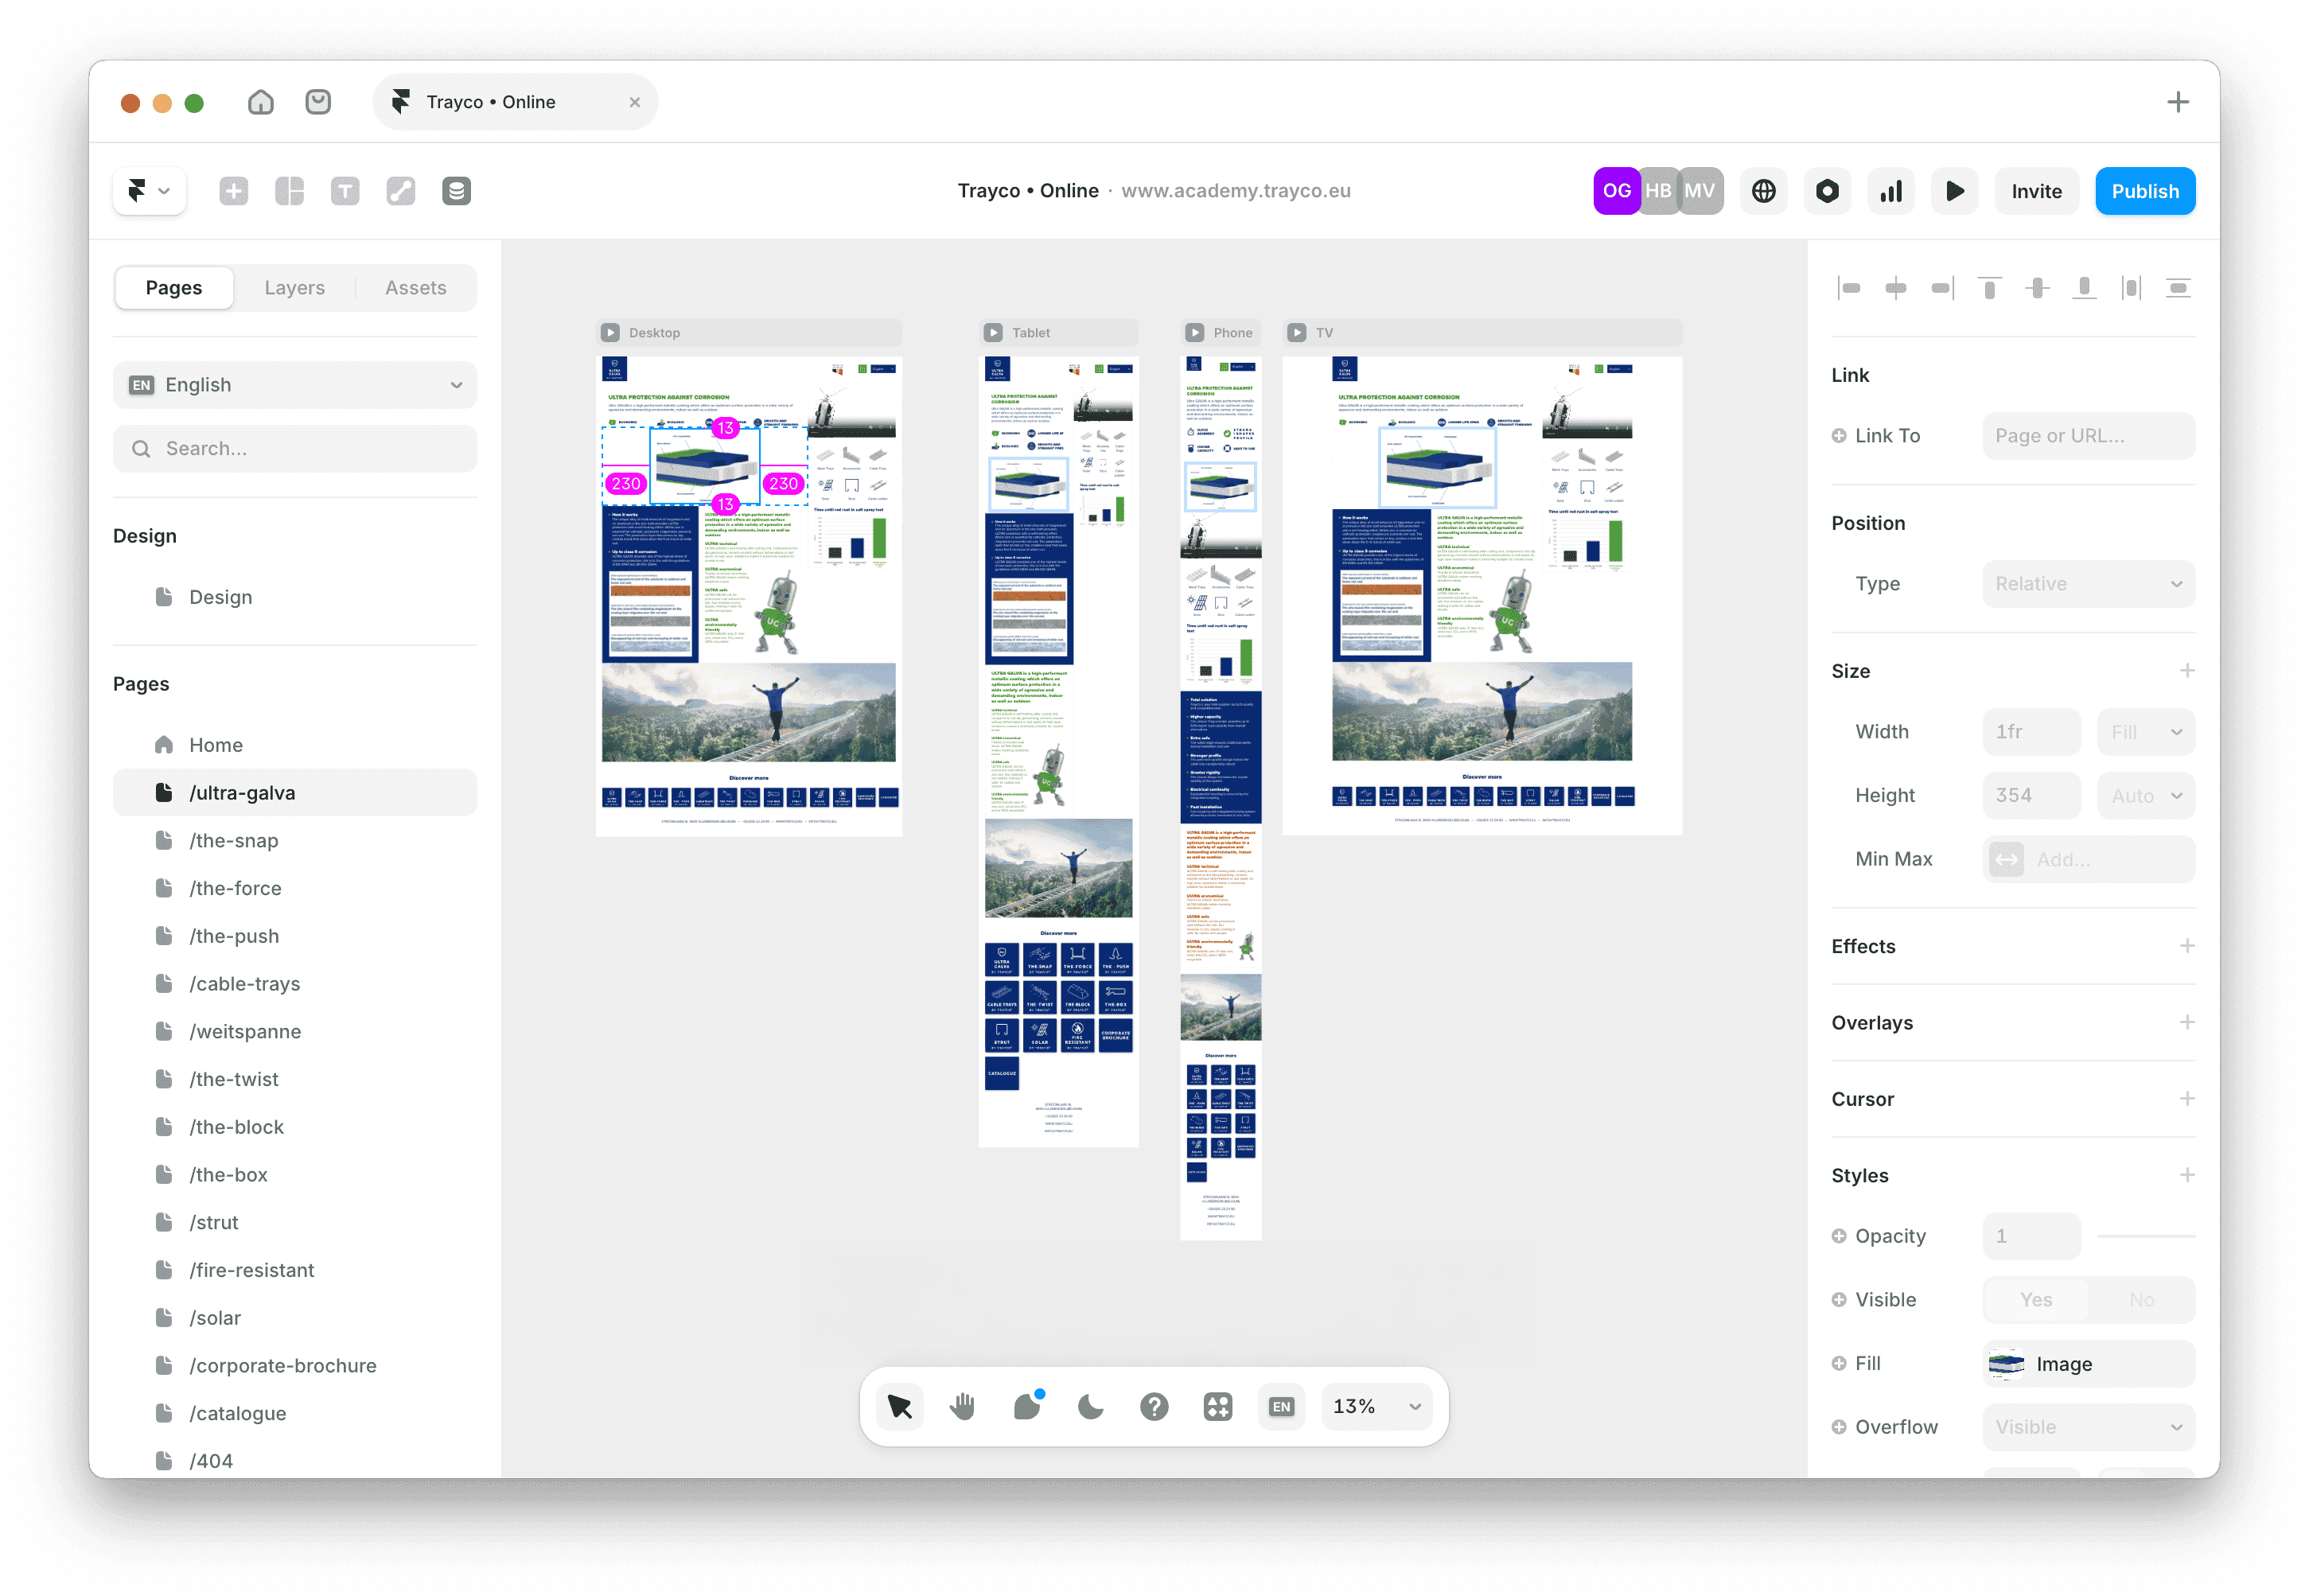Set Visible to No
This screenshot has width=2309, height=1596.
pyautogui.click(x=2141, y=1299)
